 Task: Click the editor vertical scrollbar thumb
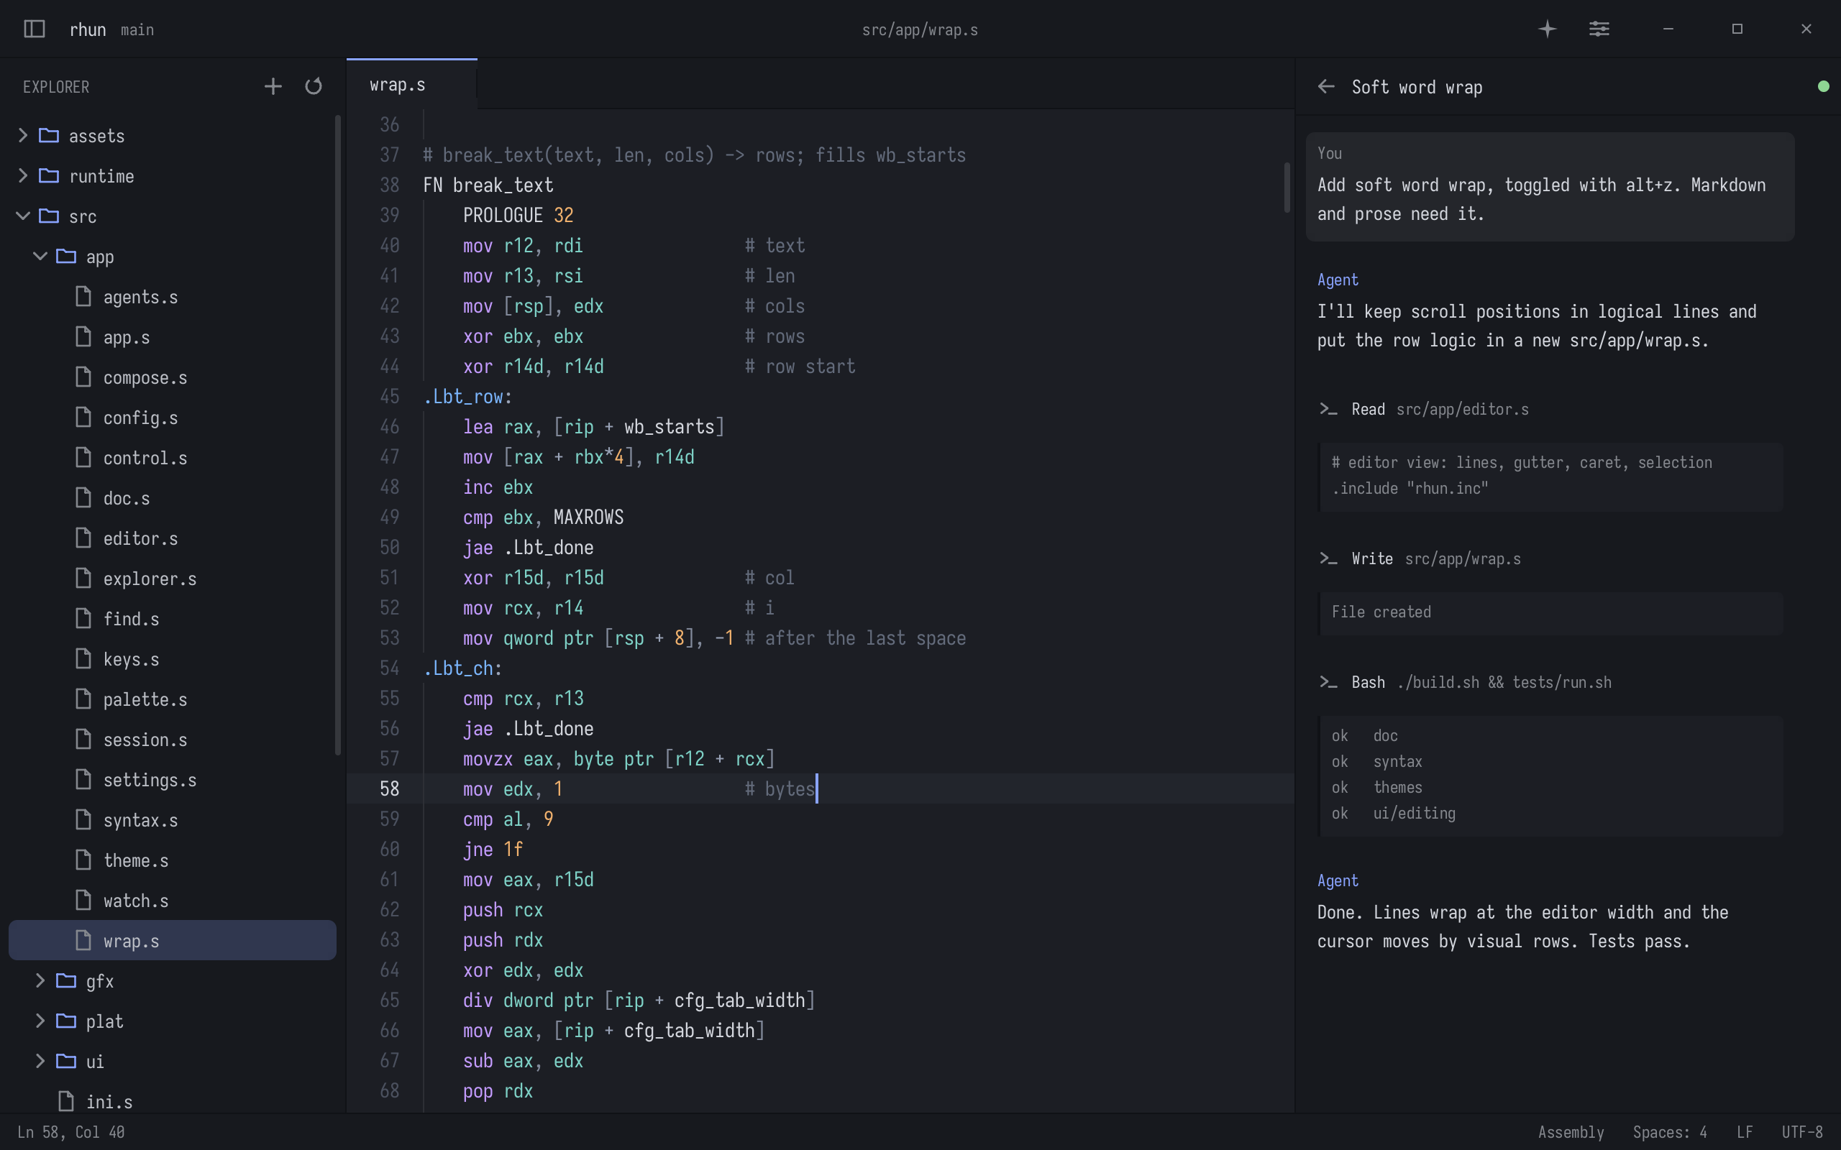(1287, 187)
